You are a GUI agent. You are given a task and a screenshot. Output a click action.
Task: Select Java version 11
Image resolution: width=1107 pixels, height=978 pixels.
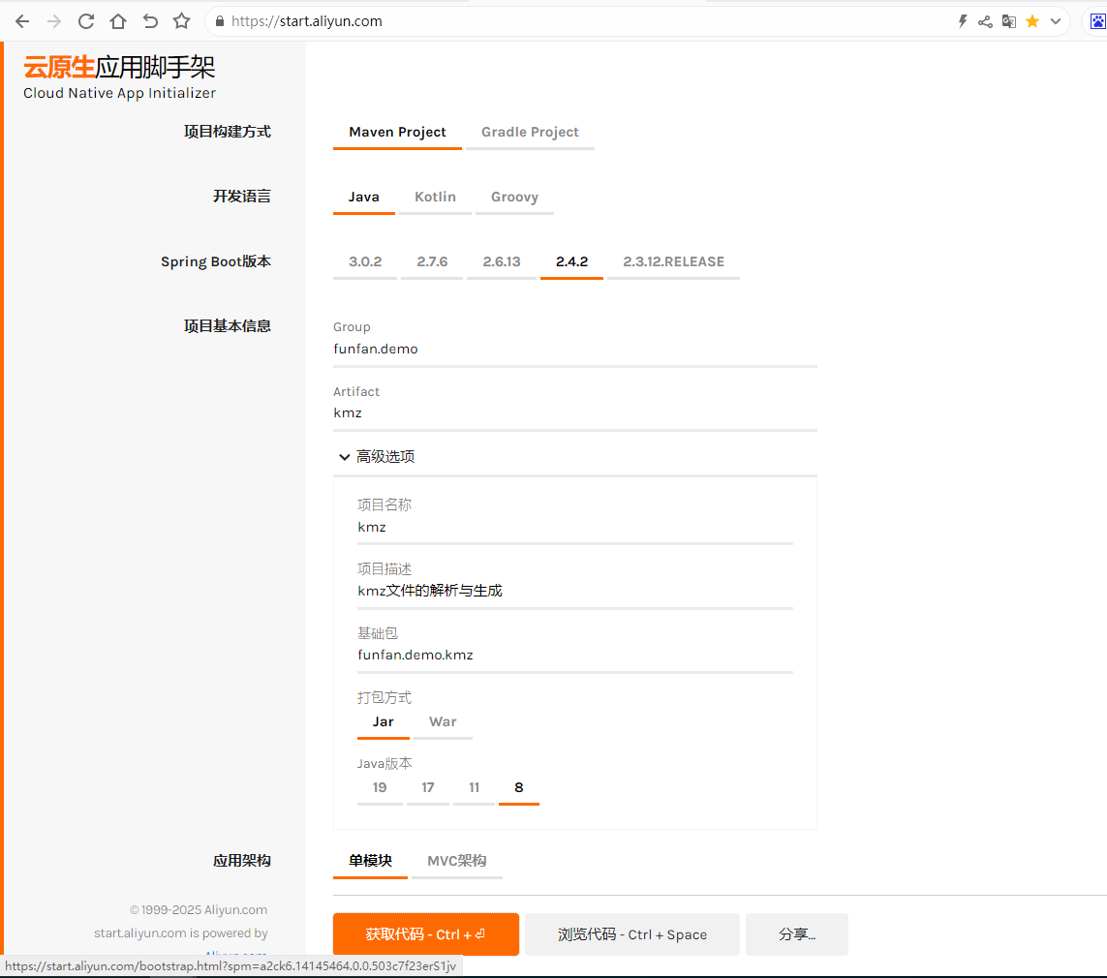[x=475, y=787]
